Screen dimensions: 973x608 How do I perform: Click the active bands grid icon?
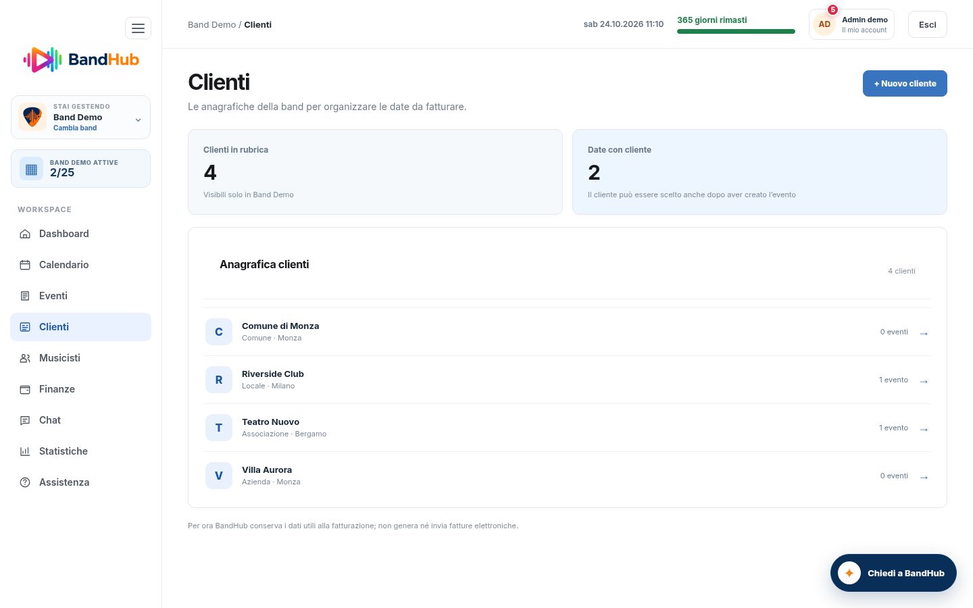tap(31, 169)
